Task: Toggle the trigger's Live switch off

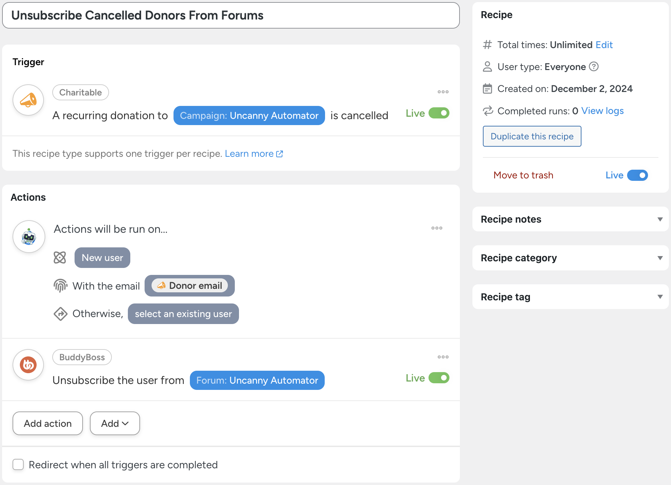Action: [x=439, y=113]
